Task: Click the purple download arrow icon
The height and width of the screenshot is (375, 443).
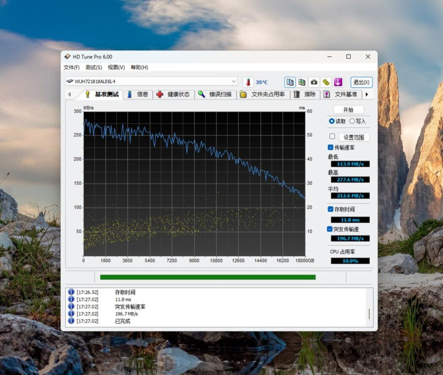Action: 338,82
